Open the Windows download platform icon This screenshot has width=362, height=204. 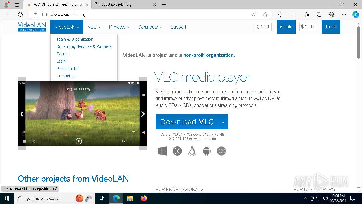(x=163, y=151)
